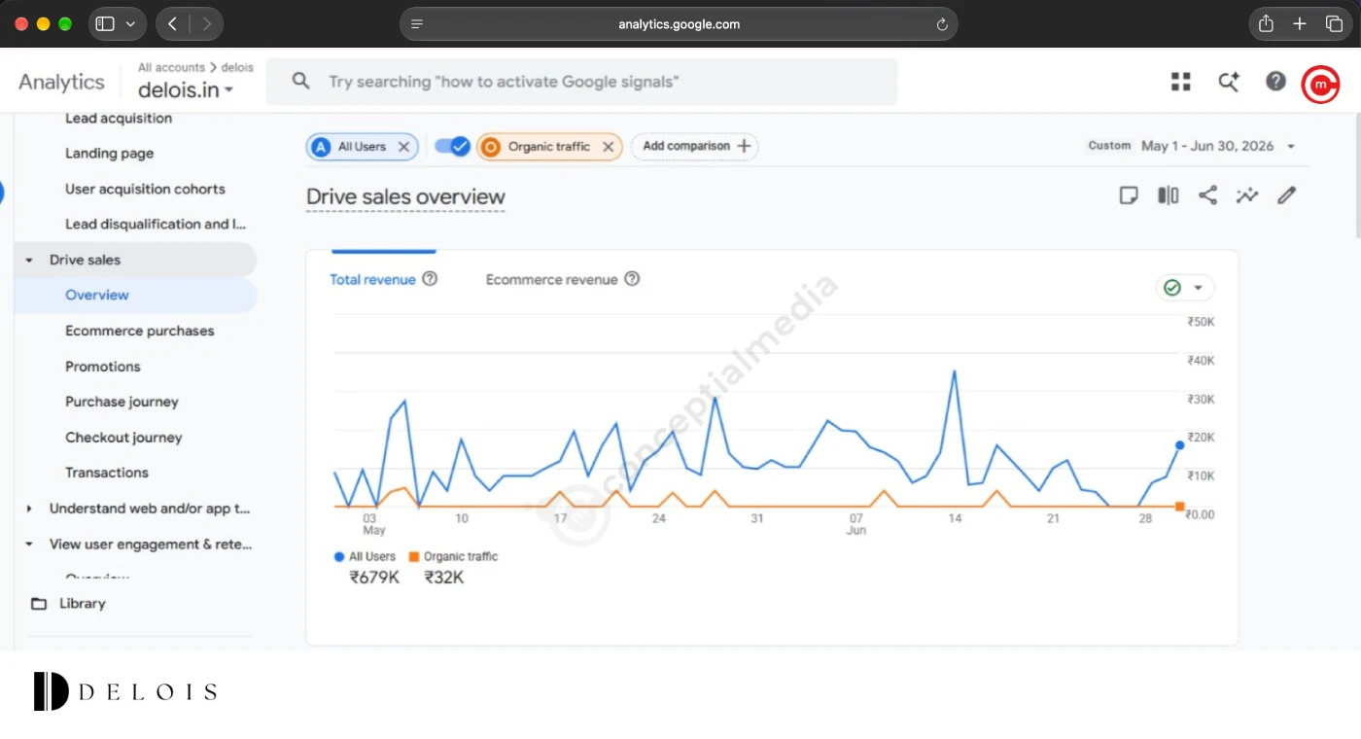Open the Purchase journey report
The height and width of the screenshot is (739, 1361).
click(x=122, y=403)
